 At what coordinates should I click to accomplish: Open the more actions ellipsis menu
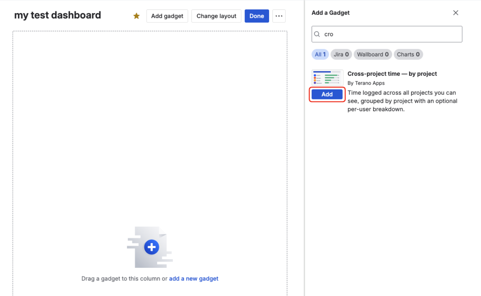[279, 16]
